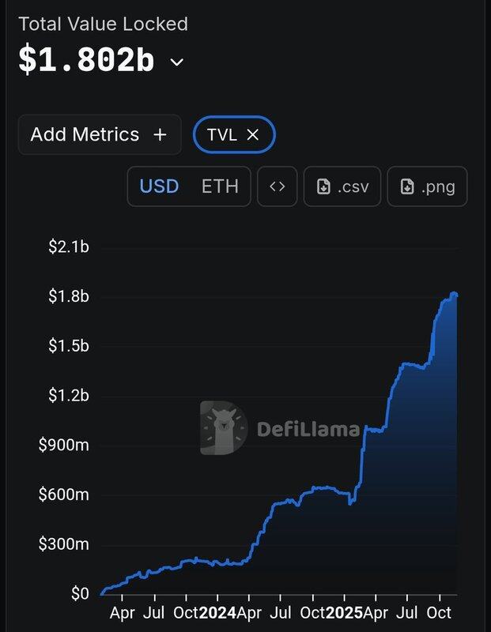This screenshot has width=491, height=632.
Task: Click the 2024 label on x-axis
Action: [x=217, y=613]
